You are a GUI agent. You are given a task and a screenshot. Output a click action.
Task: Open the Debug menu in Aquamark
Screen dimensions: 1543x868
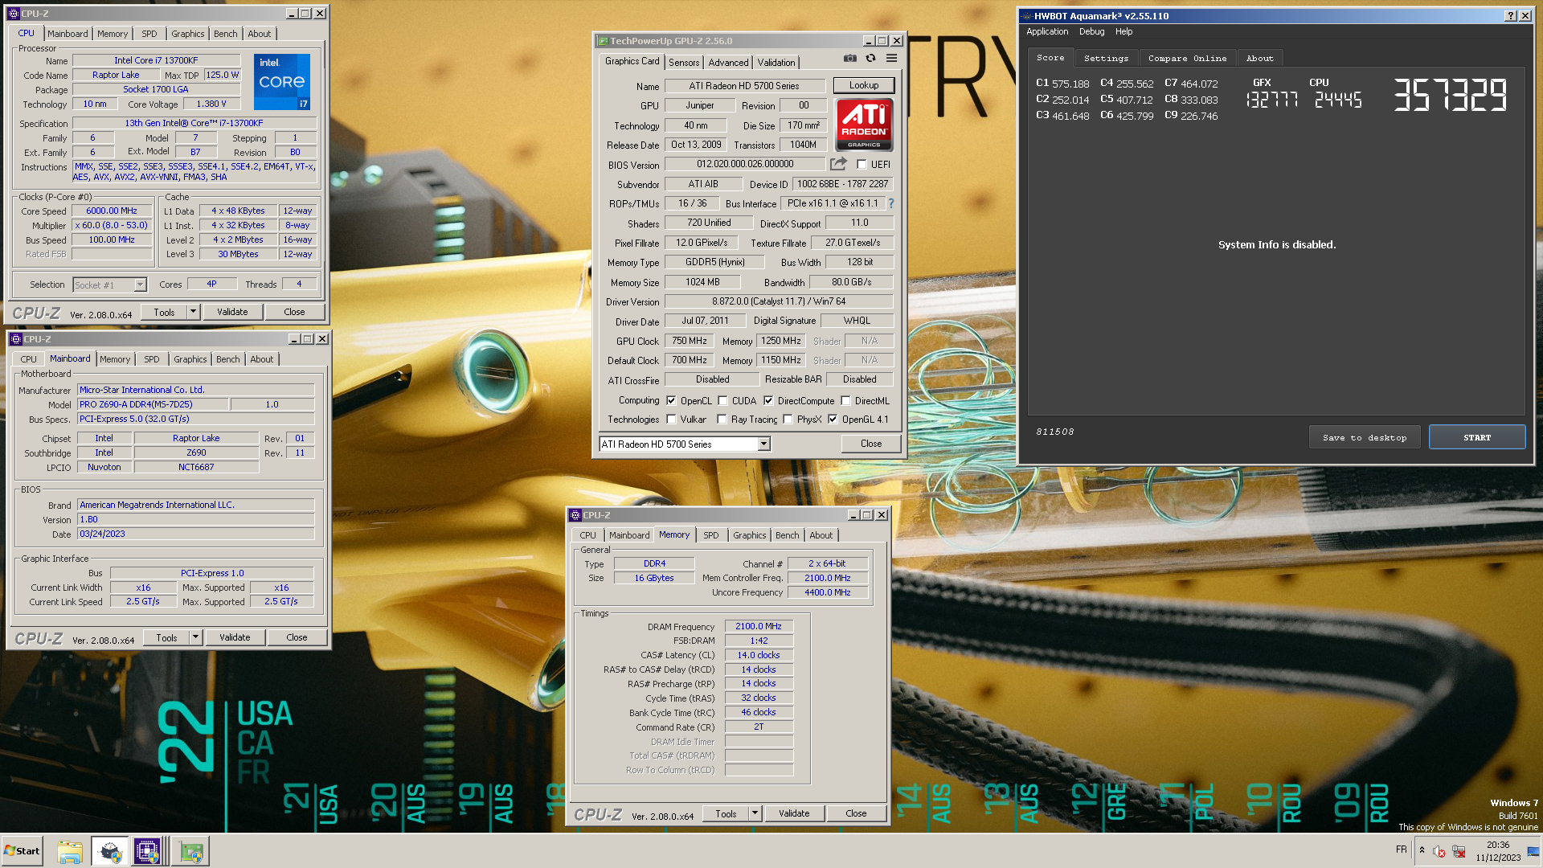click(1091, 31)
